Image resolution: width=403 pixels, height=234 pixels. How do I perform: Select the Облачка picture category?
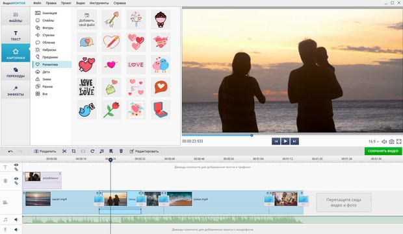(51, 43)
